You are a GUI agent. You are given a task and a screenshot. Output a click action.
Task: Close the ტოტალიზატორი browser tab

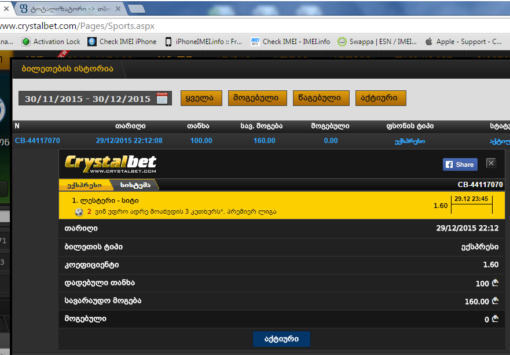click(118, 9)
